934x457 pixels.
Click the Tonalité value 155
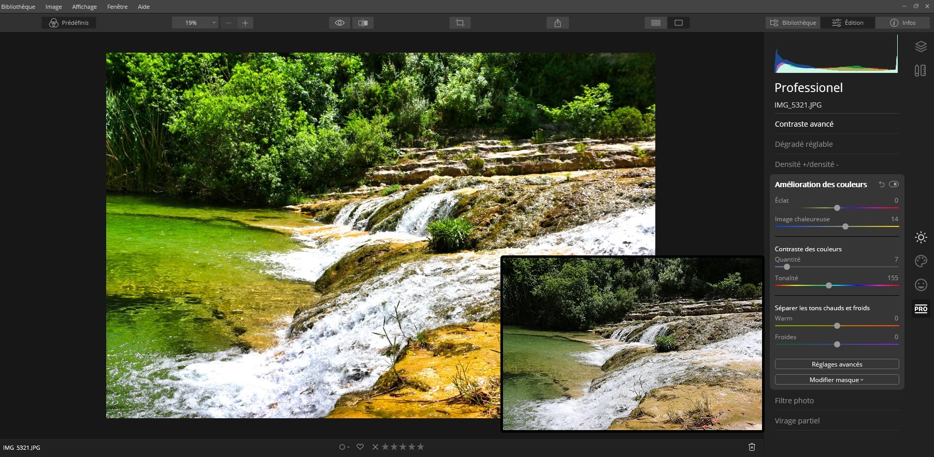pos(893,278)
